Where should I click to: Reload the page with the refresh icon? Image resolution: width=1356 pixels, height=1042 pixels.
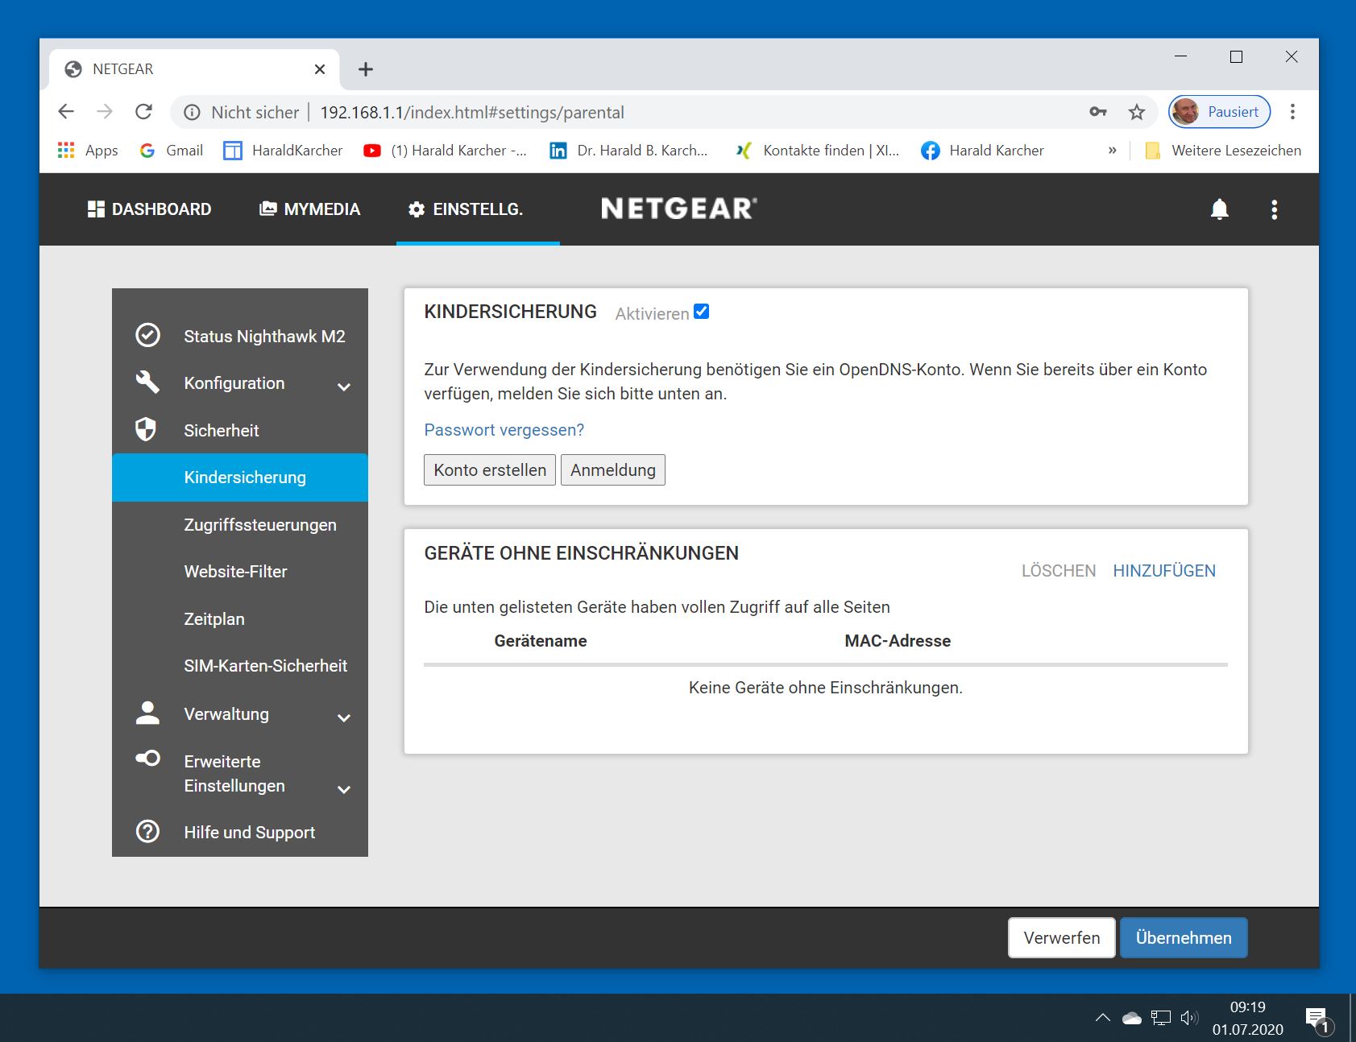(143, 112)
